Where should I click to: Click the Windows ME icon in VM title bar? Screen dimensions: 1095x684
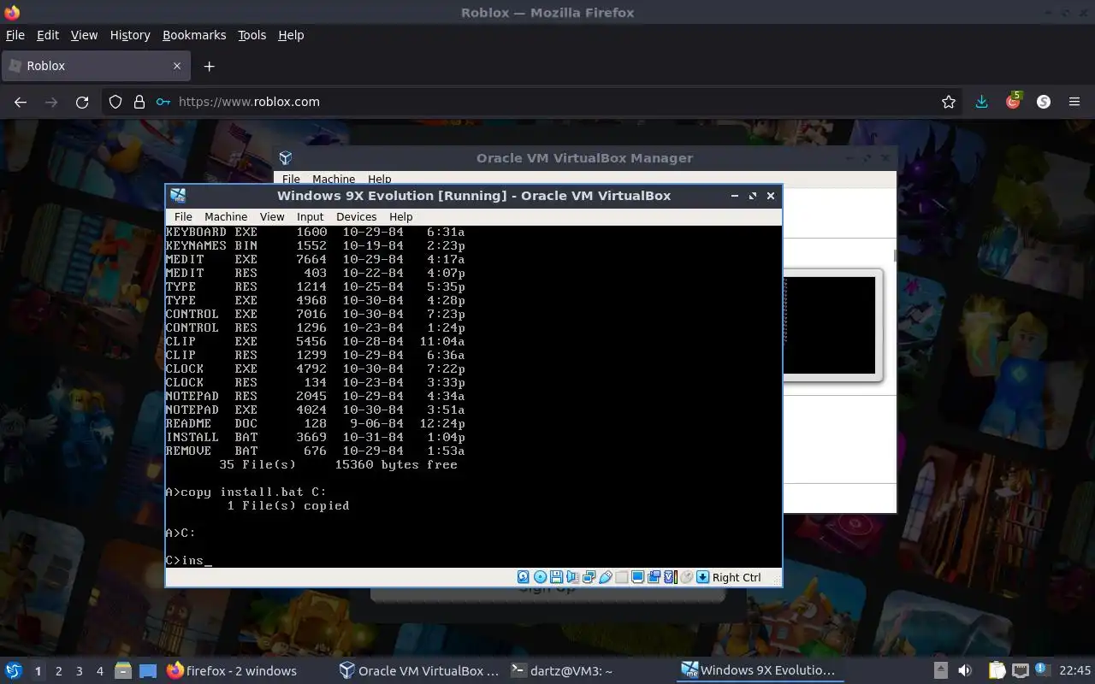[178, 195]
